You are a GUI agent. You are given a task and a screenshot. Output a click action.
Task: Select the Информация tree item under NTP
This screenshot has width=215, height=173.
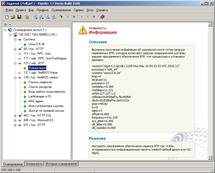[x=37, y=68]
